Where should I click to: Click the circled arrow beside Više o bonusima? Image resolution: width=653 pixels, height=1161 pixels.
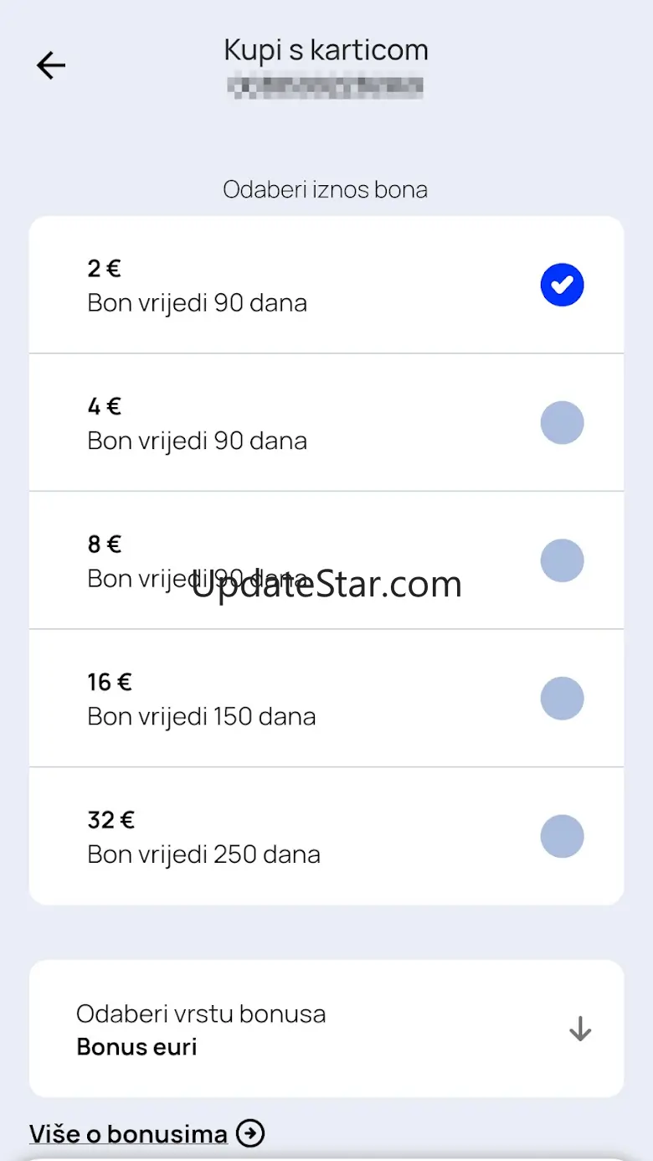pos(250,1133)
